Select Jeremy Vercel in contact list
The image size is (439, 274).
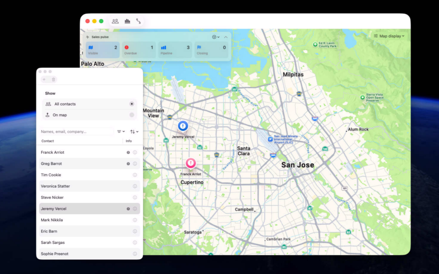point(90,209)
